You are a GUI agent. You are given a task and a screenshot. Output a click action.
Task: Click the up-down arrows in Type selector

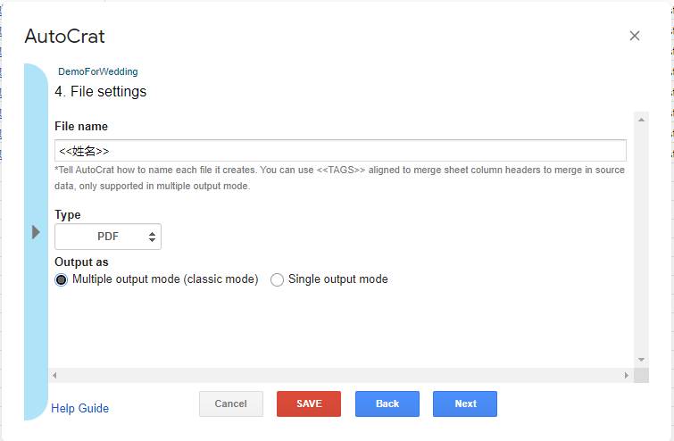coord(152,237)
